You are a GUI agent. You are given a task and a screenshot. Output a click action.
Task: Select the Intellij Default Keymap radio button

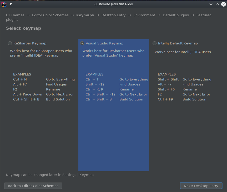coord(154,43)
